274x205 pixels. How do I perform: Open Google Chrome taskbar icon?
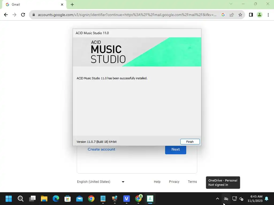pos(91,199)
